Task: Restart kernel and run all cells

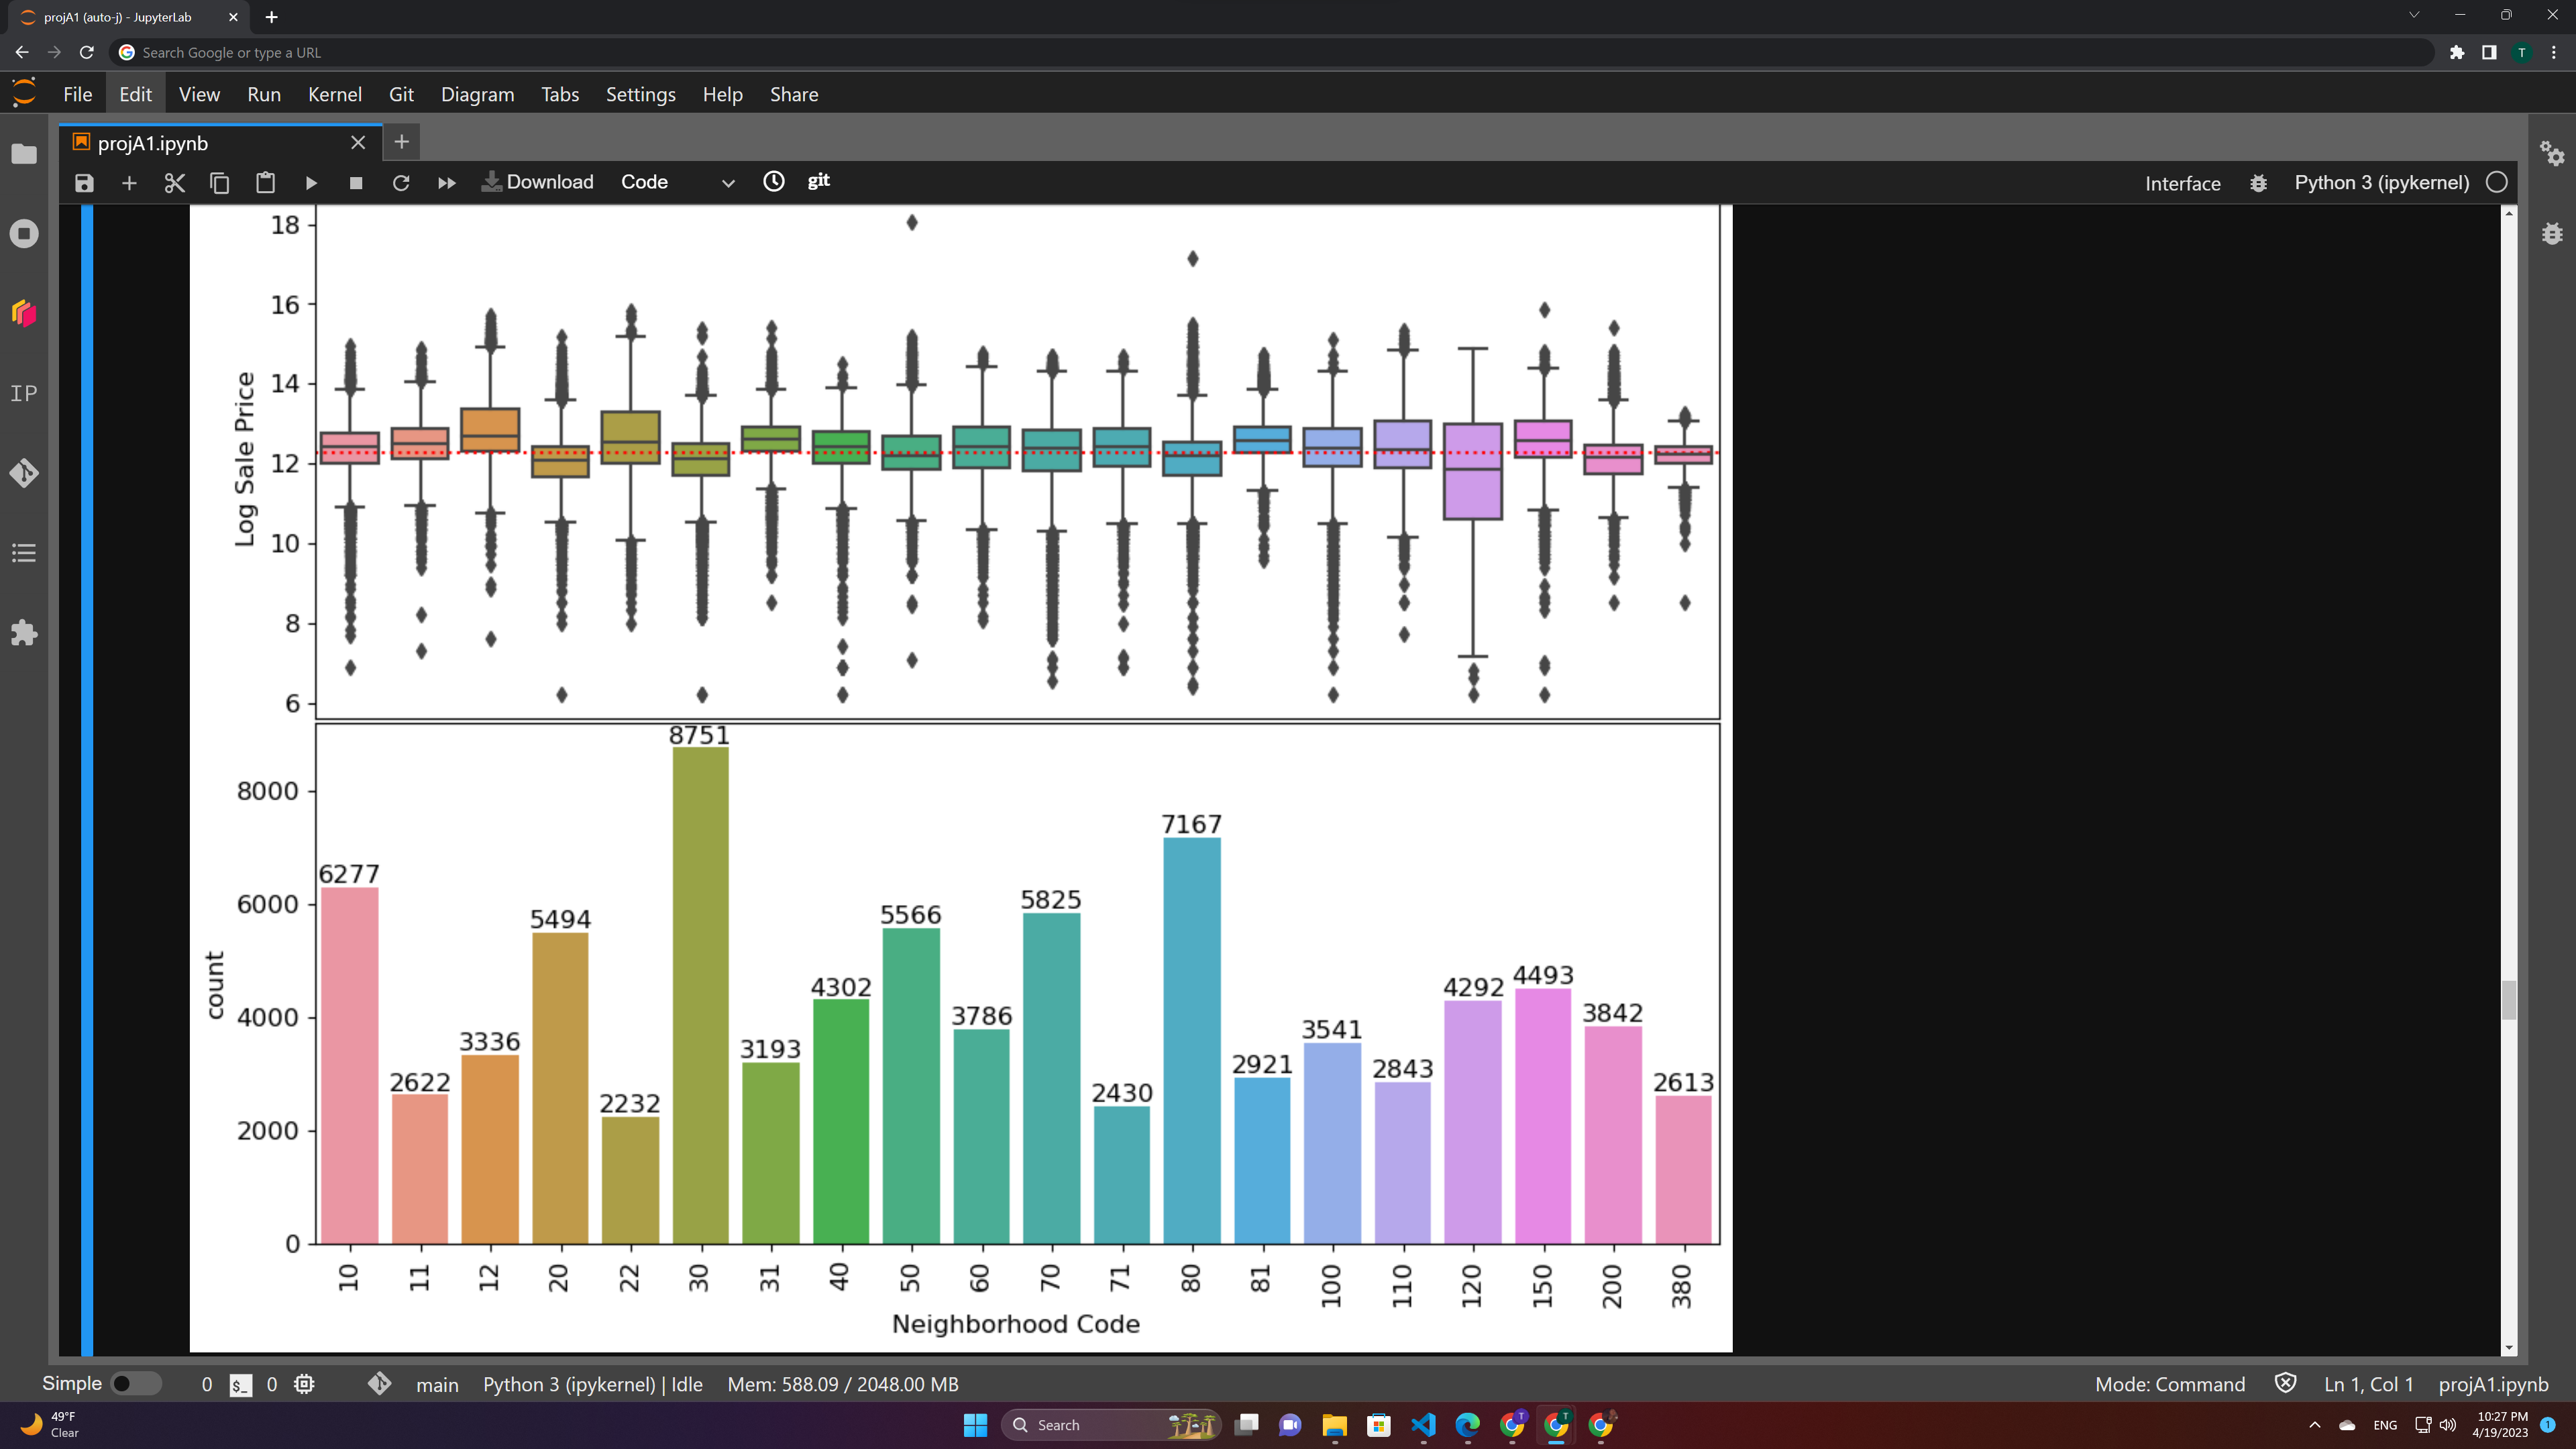Action: [x=447, y=183]
